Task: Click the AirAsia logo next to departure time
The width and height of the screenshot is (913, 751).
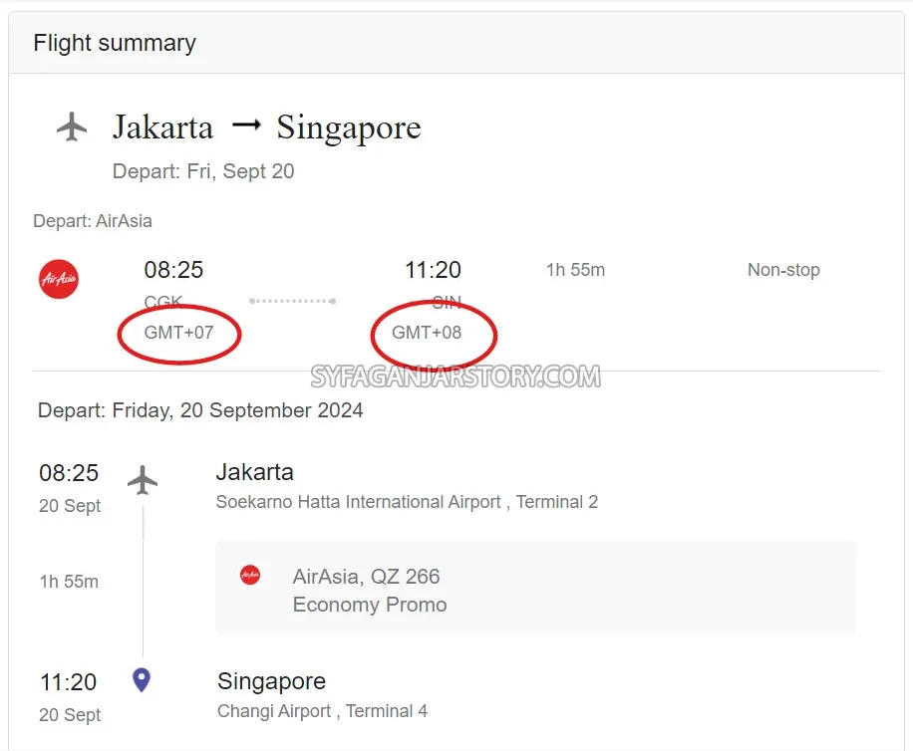Action: 58,279
